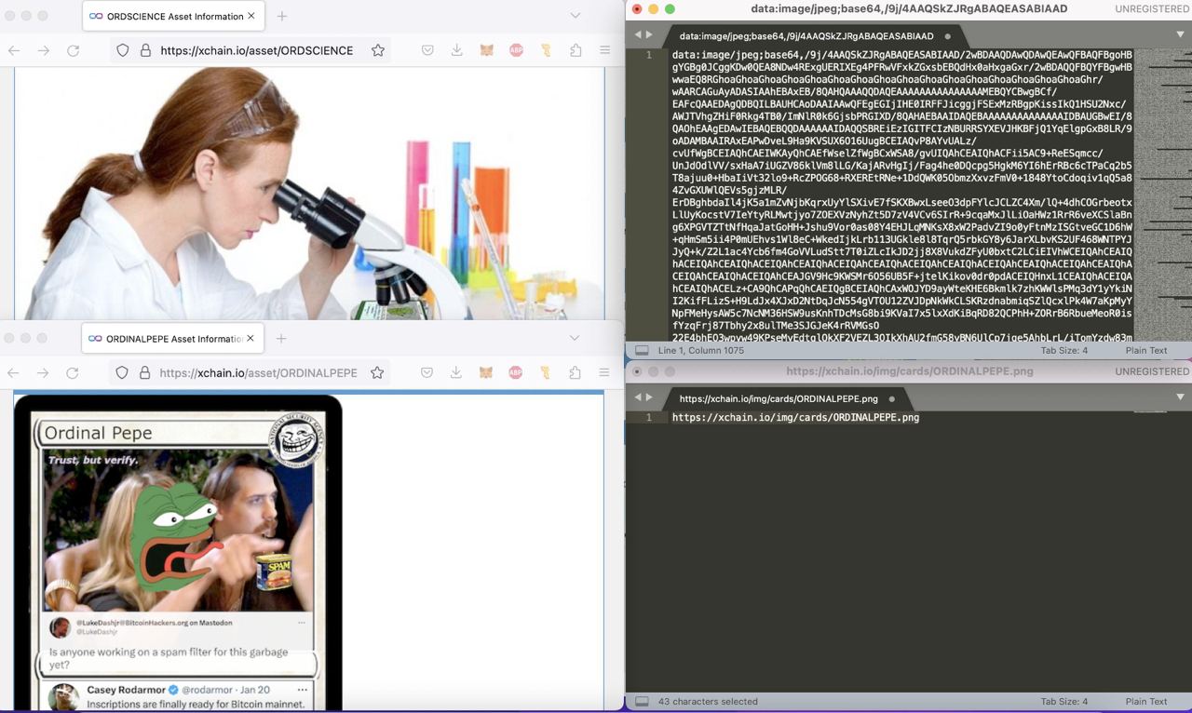
Task: Reload the ORDINALPEPE browser page
Action: (73, 372)
